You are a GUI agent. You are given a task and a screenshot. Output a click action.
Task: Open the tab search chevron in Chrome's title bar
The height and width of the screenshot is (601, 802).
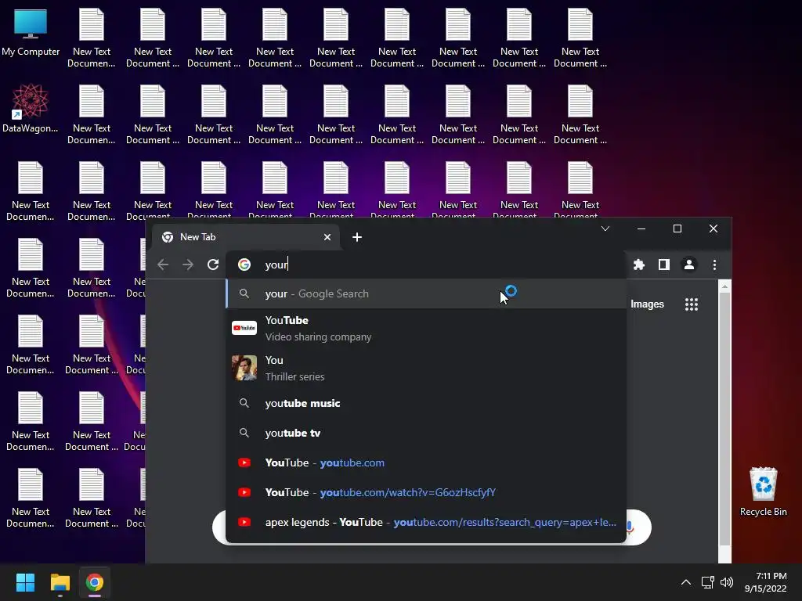pos(605,229)
